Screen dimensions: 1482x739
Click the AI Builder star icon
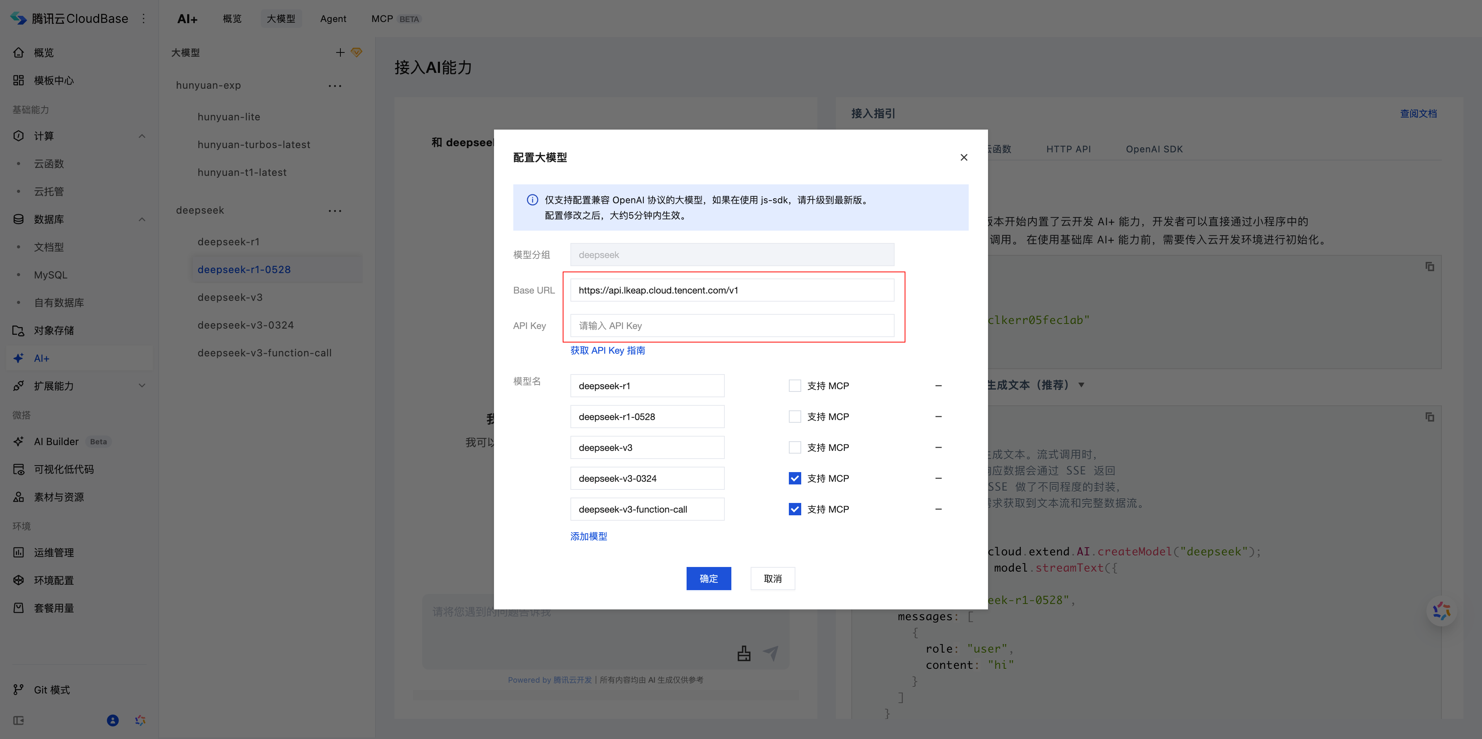[x=19, y=441]
